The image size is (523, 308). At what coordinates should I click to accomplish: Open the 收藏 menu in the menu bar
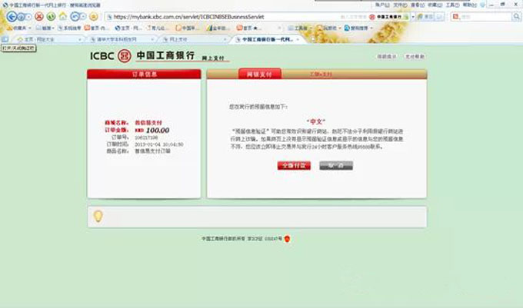click(x=435, y=5)
